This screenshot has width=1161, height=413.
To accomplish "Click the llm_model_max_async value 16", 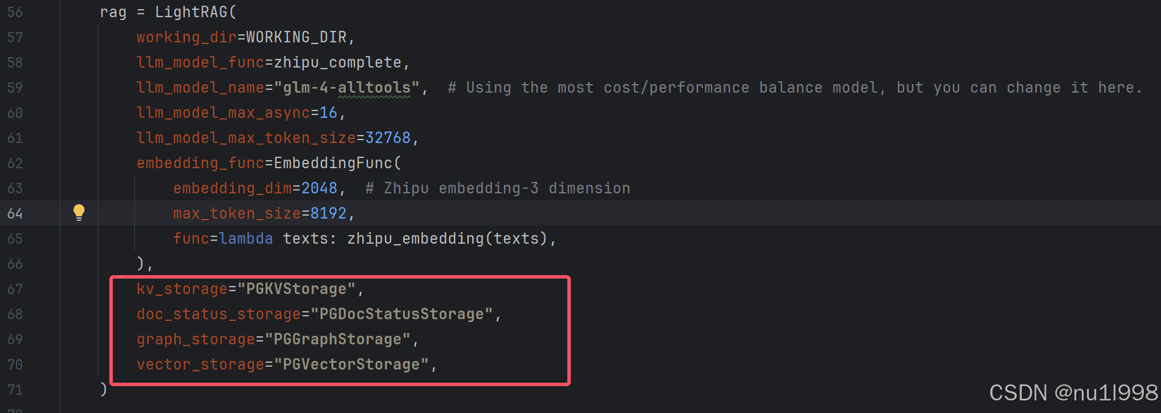I will [329, 113].
